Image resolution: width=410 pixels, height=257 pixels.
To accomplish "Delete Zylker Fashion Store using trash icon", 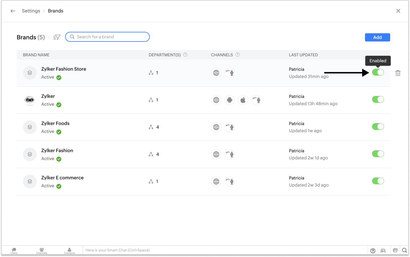I will pos(398,73).
